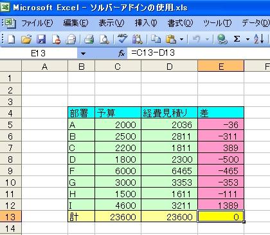Screen dimensions: 270x235
Task: Select column D header
Action: (x=170, y=67)
